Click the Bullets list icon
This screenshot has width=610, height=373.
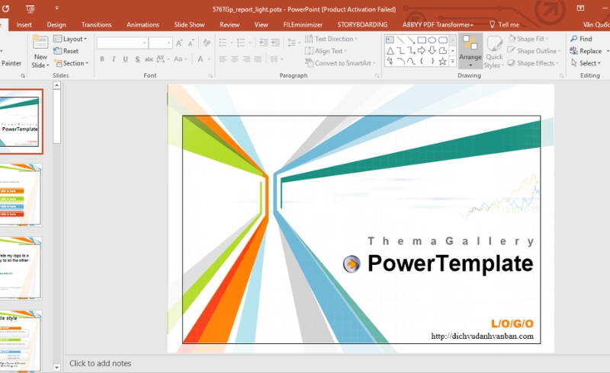pos(223,43)
